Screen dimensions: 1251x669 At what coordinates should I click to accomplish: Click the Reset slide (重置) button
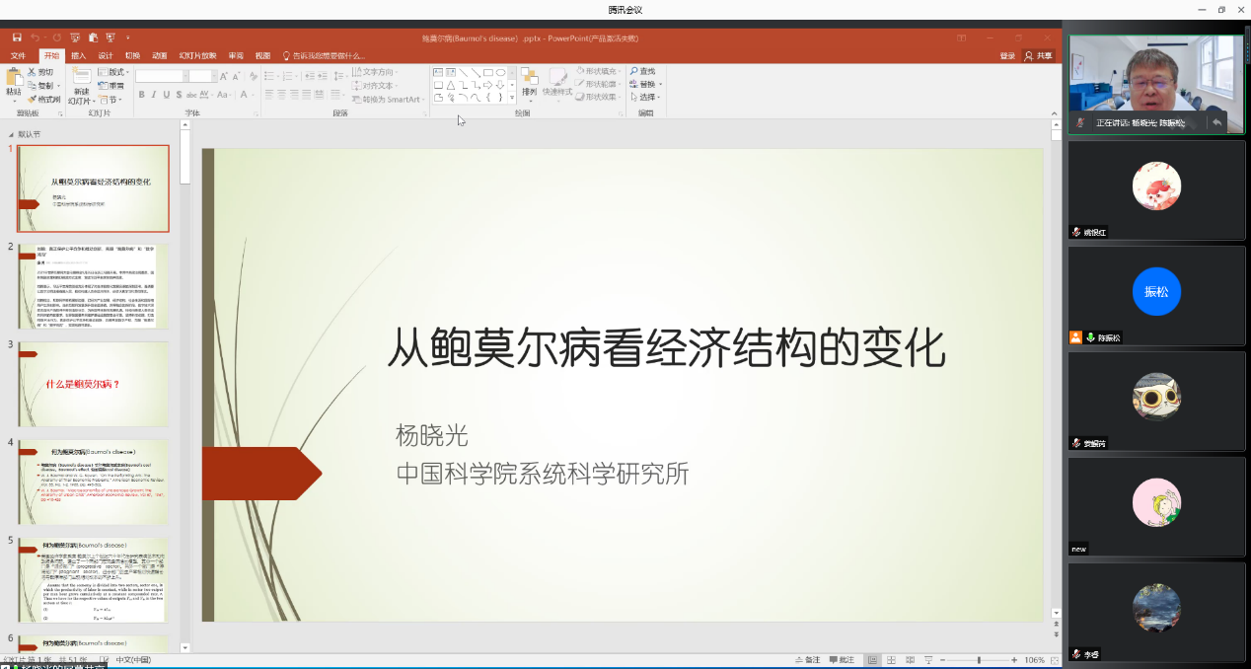(x=110, y=86)
